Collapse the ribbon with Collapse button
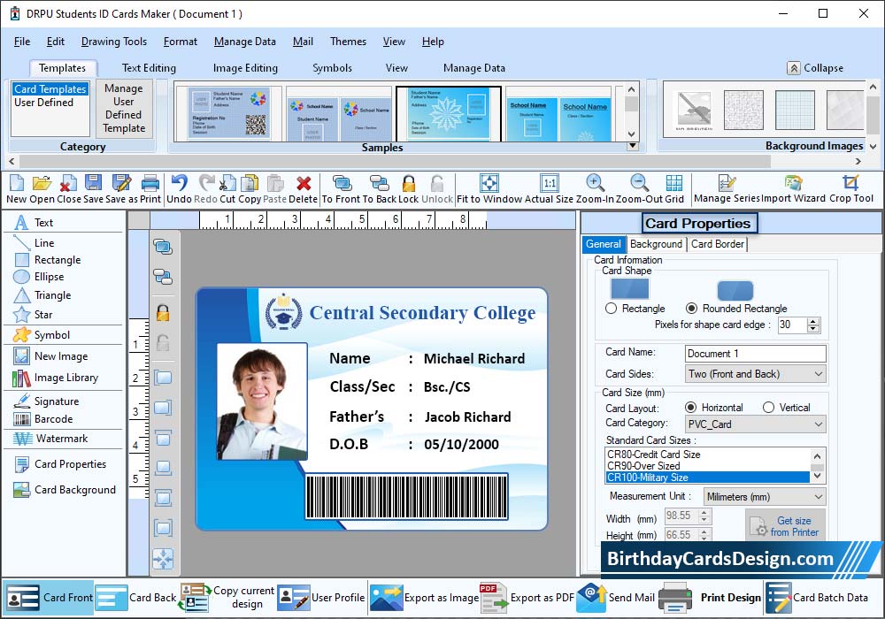The width and height of the screenshot is (885, 619). [816, 68]
